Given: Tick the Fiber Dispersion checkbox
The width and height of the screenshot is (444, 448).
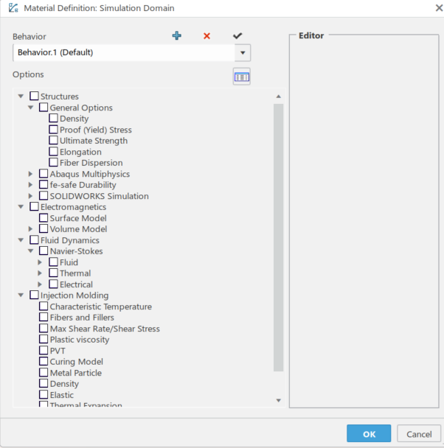Looking at the screenshot, I should click(53, 162).
